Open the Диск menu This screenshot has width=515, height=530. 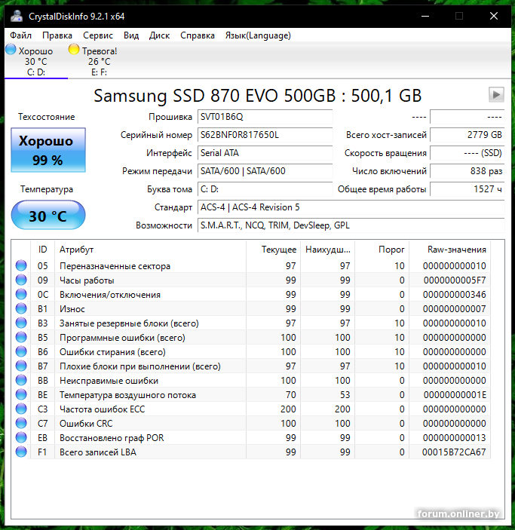159,35
